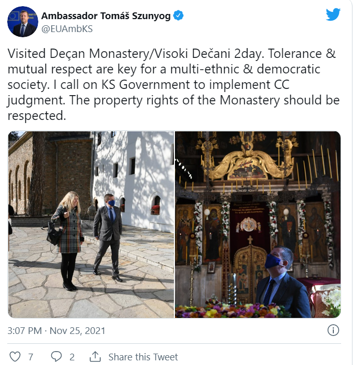Open replies via the speech bubble icon
The image size is (353, 365).
(56, 357)
